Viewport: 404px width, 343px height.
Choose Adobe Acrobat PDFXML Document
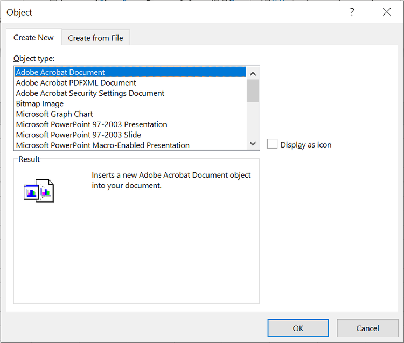tap(76, 82)
